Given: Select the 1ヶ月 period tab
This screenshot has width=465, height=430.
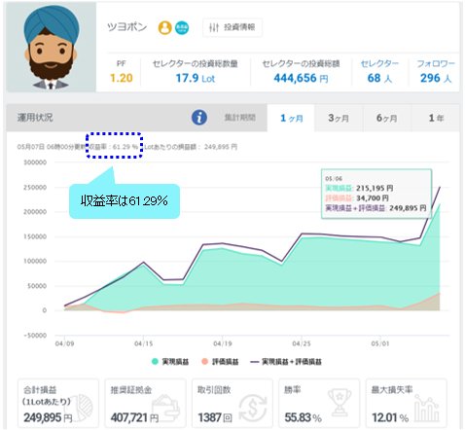Looking at the screenshot, I should [291, 118].
